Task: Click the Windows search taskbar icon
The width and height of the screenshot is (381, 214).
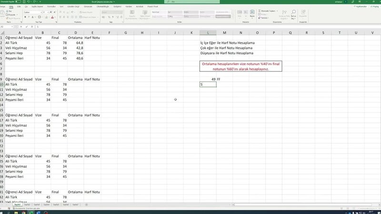Action: tap(9, 213)
